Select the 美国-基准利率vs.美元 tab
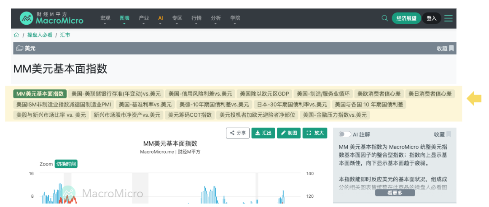The image size is (489, 207). pos(145,105)
